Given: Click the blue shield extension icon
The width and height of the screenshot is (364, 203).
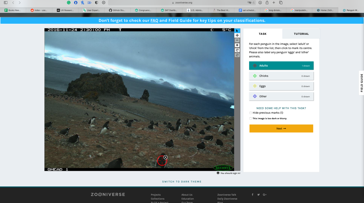Looking at the screenshot, I should pos(76,3).
